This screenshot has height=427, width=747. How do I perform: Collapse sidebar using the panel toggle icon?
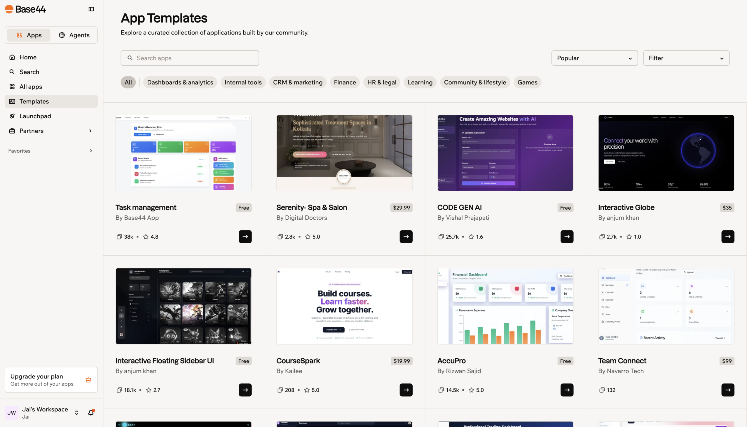tap(91, 9)
